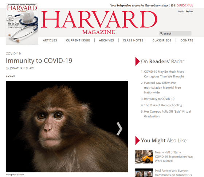Advance slideshow with the right chevron arrow

pos(119,129)
